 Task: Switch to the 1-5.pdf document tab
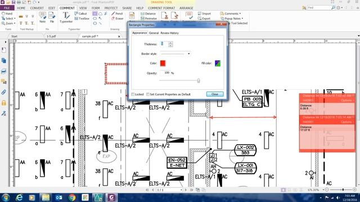coord(51,36)
